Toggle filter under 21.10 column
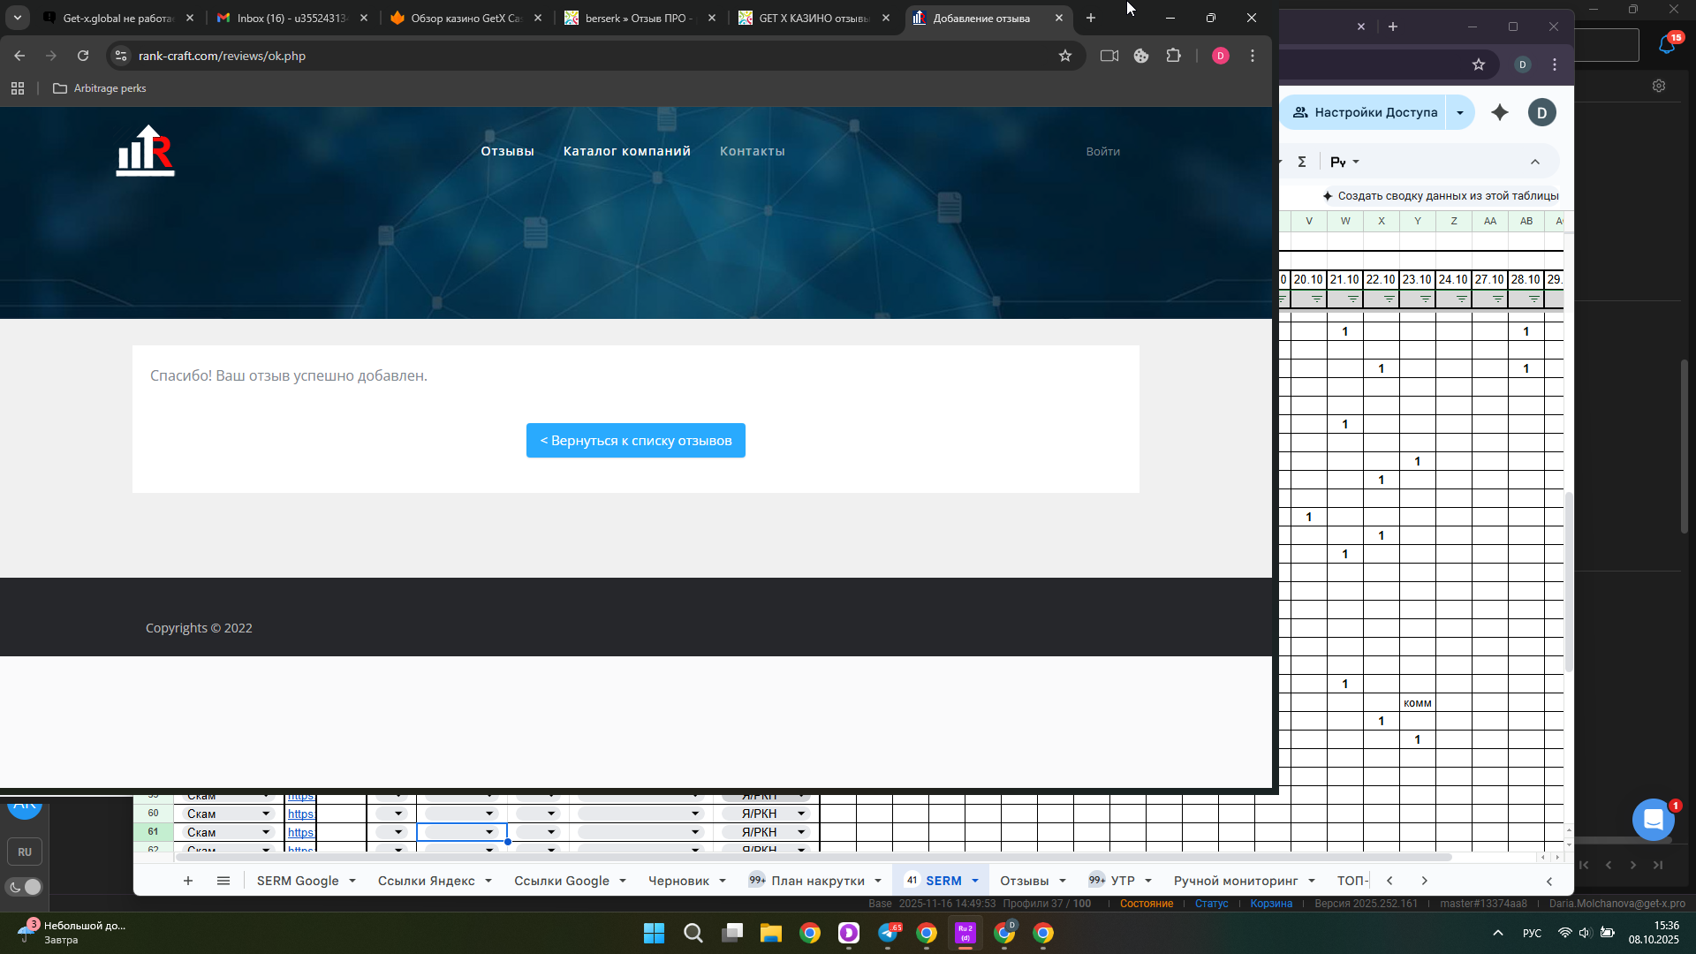Viewport: 1696px width, 954px height. (x=1352, y=299)
